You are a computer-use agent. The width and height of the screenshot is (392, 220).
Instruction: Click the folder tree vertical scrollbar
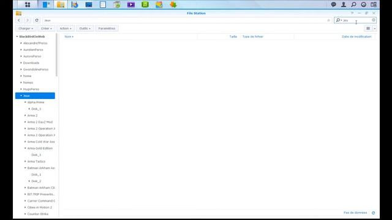point(57,55)
